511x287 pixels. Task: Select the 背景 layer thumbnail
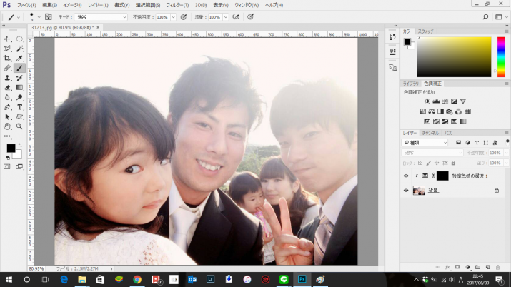tap(419, 191)
